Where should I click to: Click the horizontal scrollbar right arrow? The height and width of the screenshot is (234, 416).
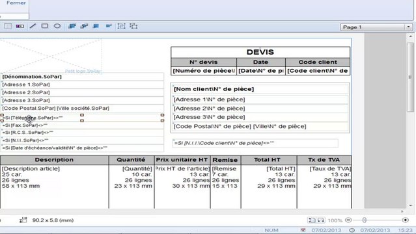coord(402,211)
